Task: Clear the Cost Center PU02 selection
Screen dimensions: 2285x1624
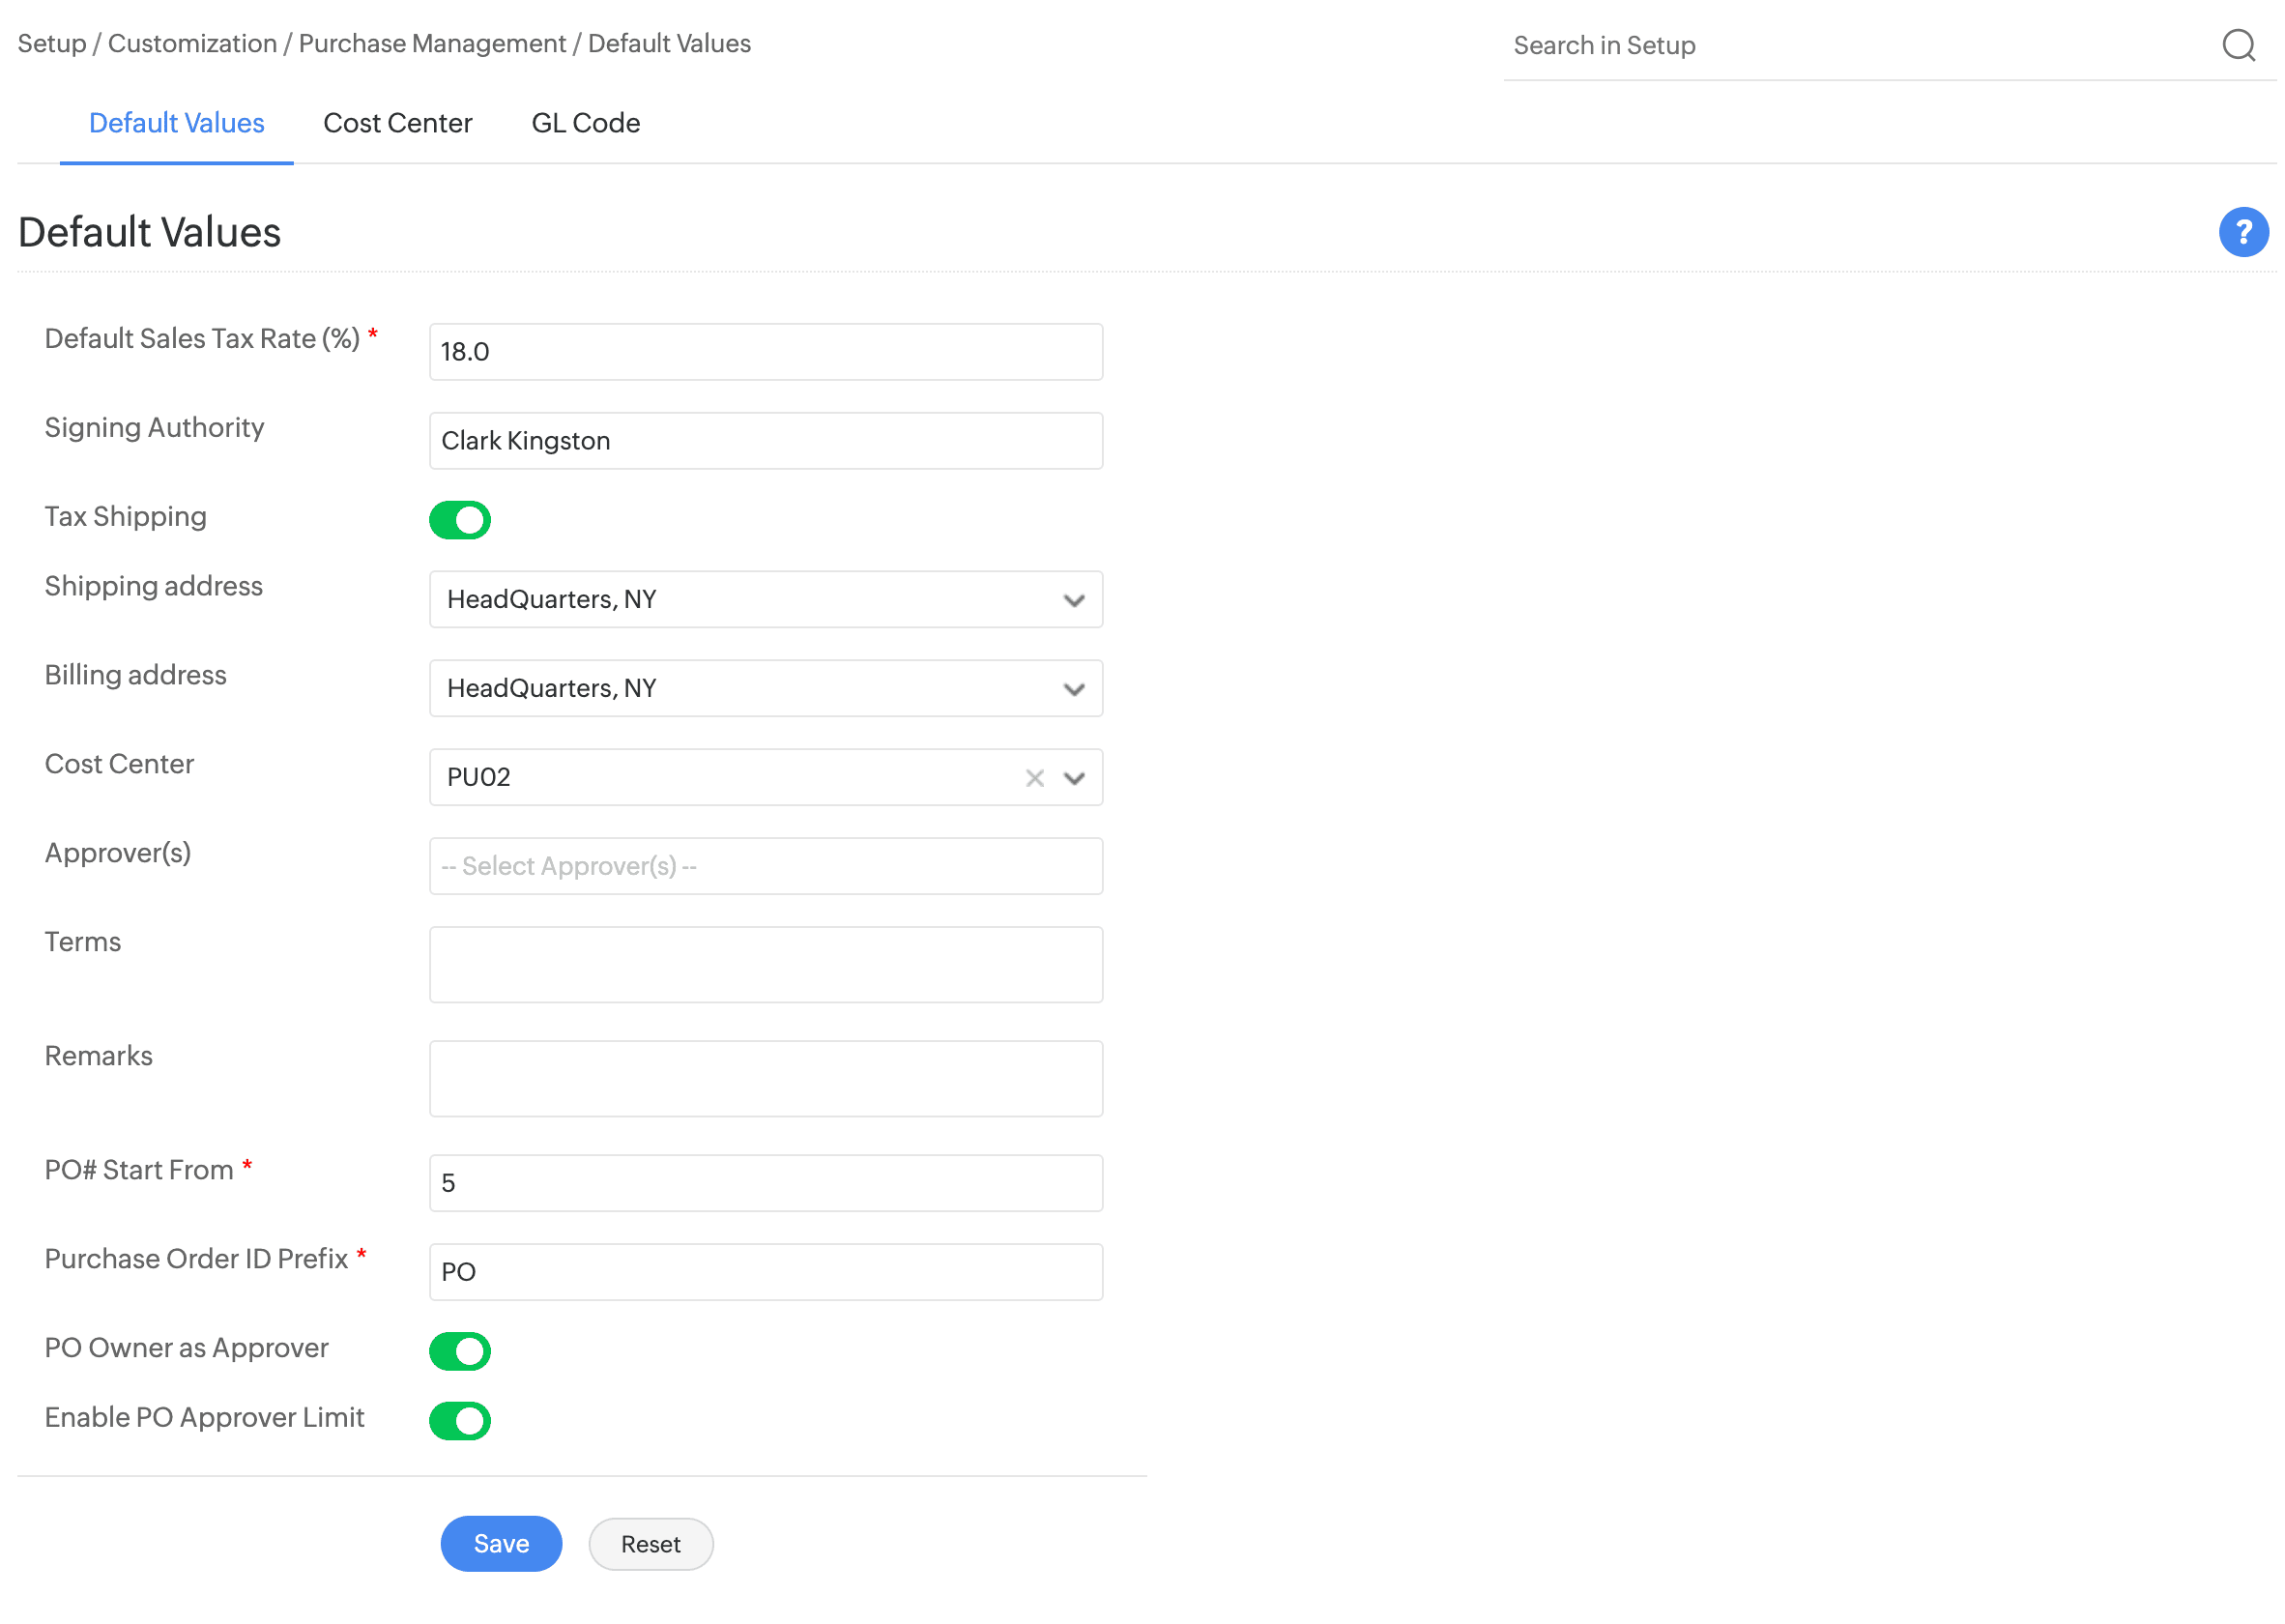Action: 1034,778
